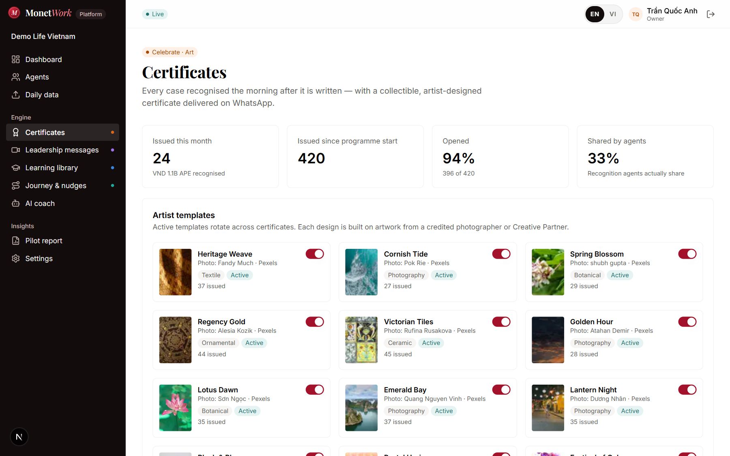Image resolution: width=730 pixels, height=456 pixels.
Task: Switch language to VI
Action: tap(613, 14)
